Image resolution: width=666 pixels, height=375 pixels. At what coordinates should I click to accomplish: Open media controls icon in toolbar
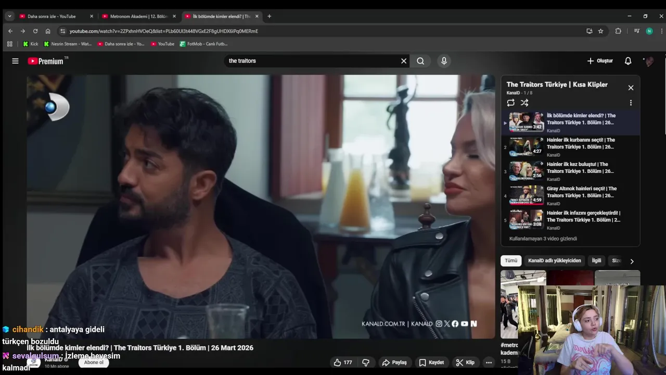tap(636, 31)
